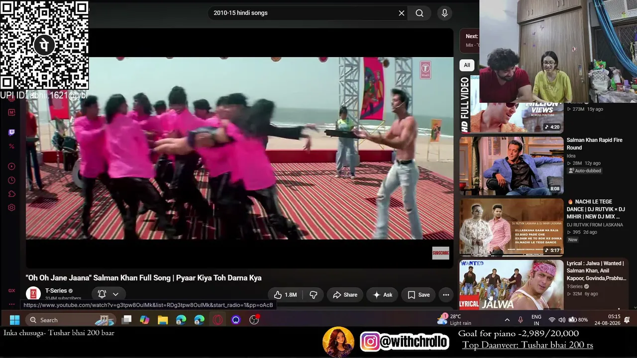The image size is (637, 358).
Task: Click the 'DJ RUTVIK FROM LASKANA' channel name
Action: [x=595, y=225]
